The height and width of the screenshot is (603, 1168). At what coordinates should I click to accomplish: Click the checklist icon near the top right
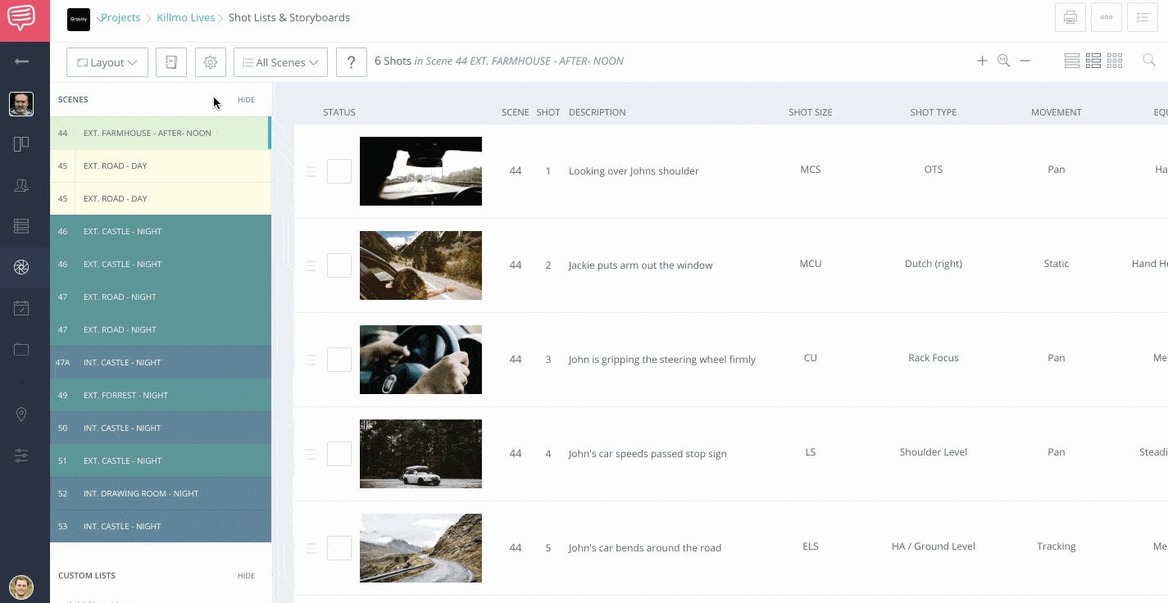(x=1143, y=17)
